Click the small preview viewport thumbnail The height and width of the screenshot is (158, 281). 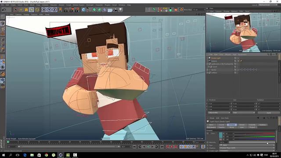click(243, 32)
